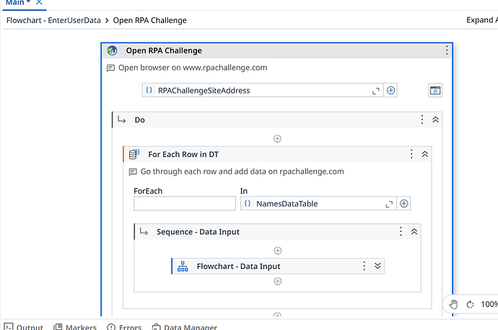
Task: Open the Data Manager panel
Action: pos(185,327)
